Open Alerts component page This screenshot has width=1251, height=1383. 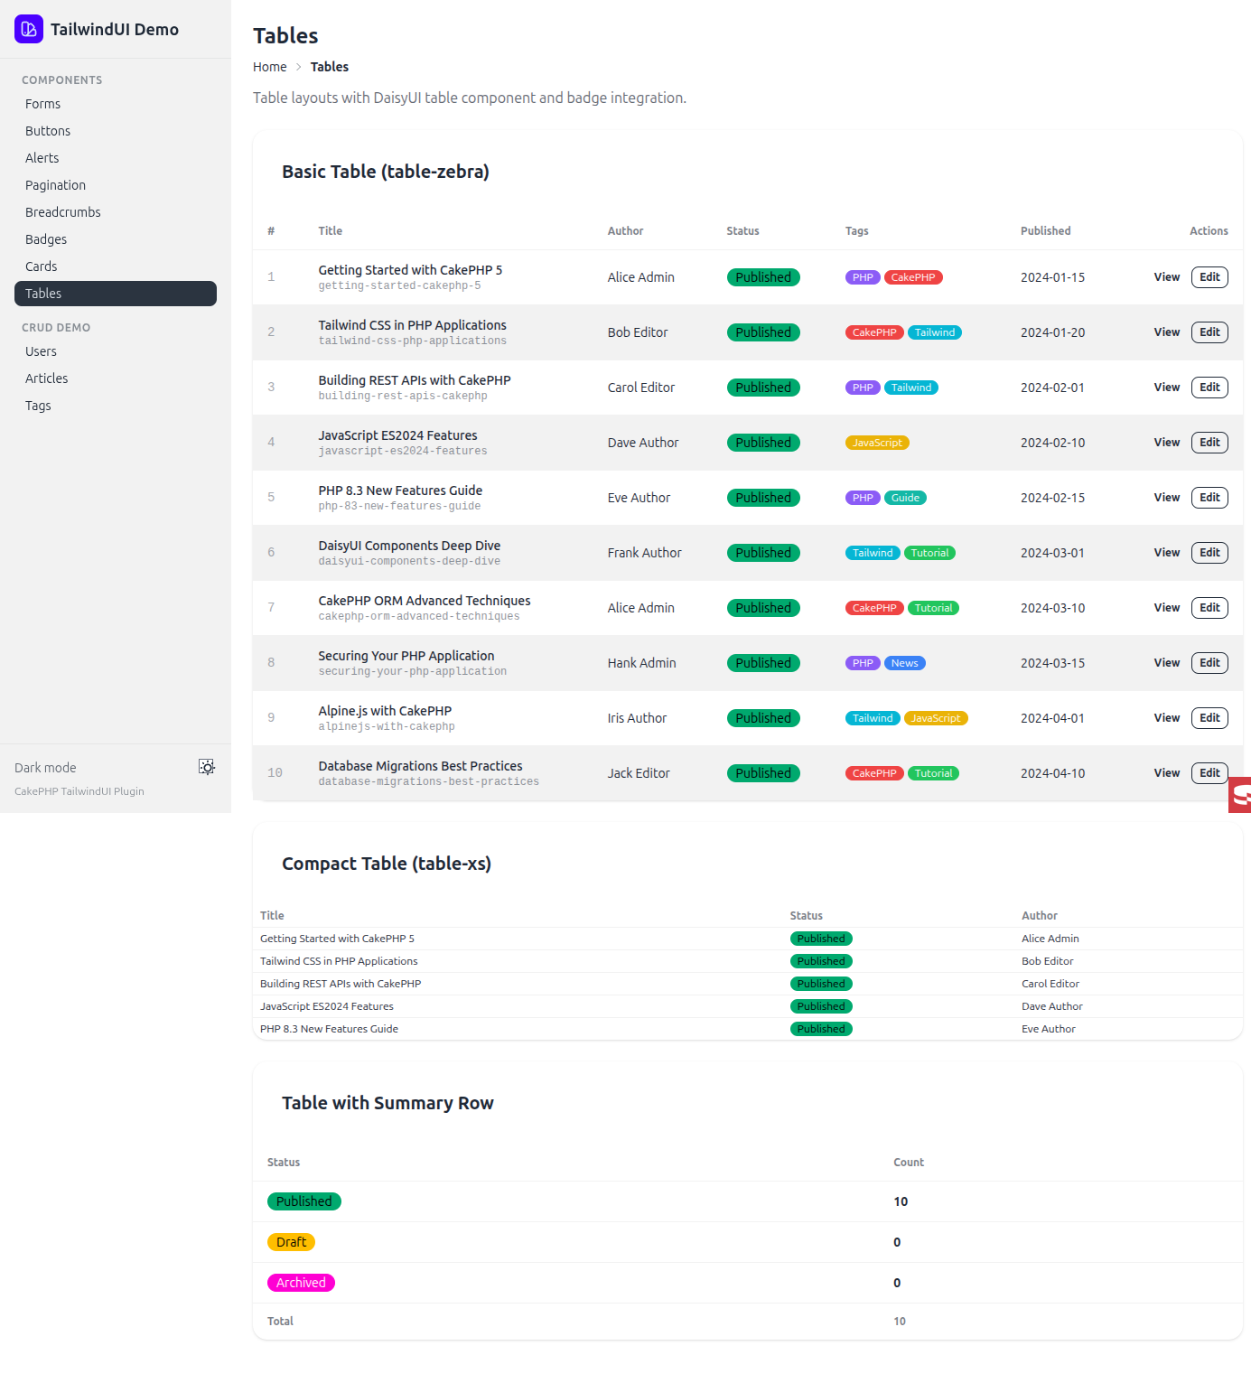(x=116, y=158)
